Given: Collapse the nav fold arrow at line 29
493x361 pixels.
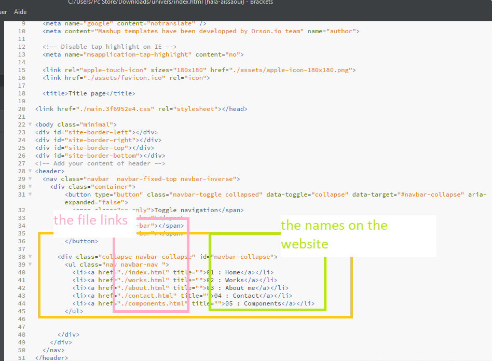Looking at the screenshot, I should pos(30,179).
